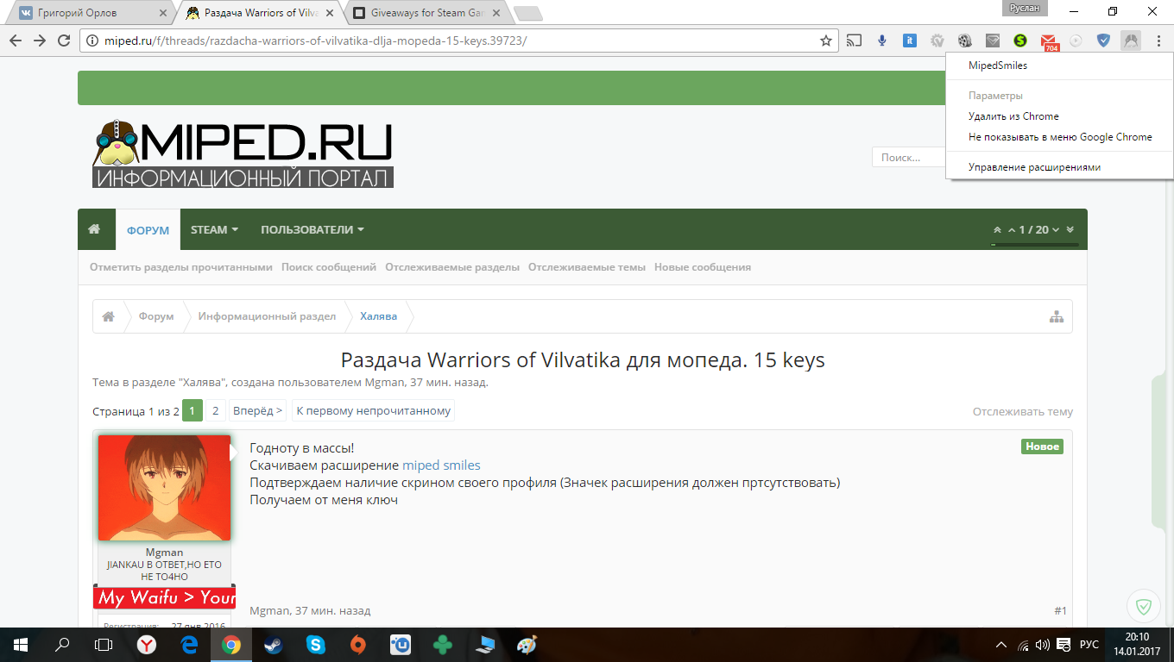Click the blue shield checkmark extension icon
Viewport: 1174px width, 662px height.
click(1103, 41)
